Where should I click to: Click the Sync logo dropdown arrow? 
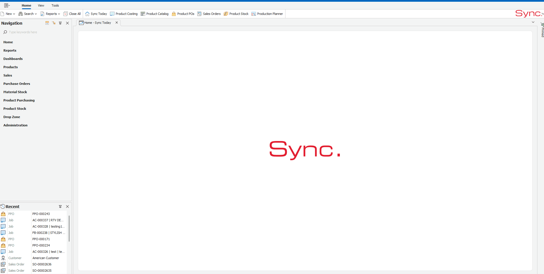tap(542, 14)
